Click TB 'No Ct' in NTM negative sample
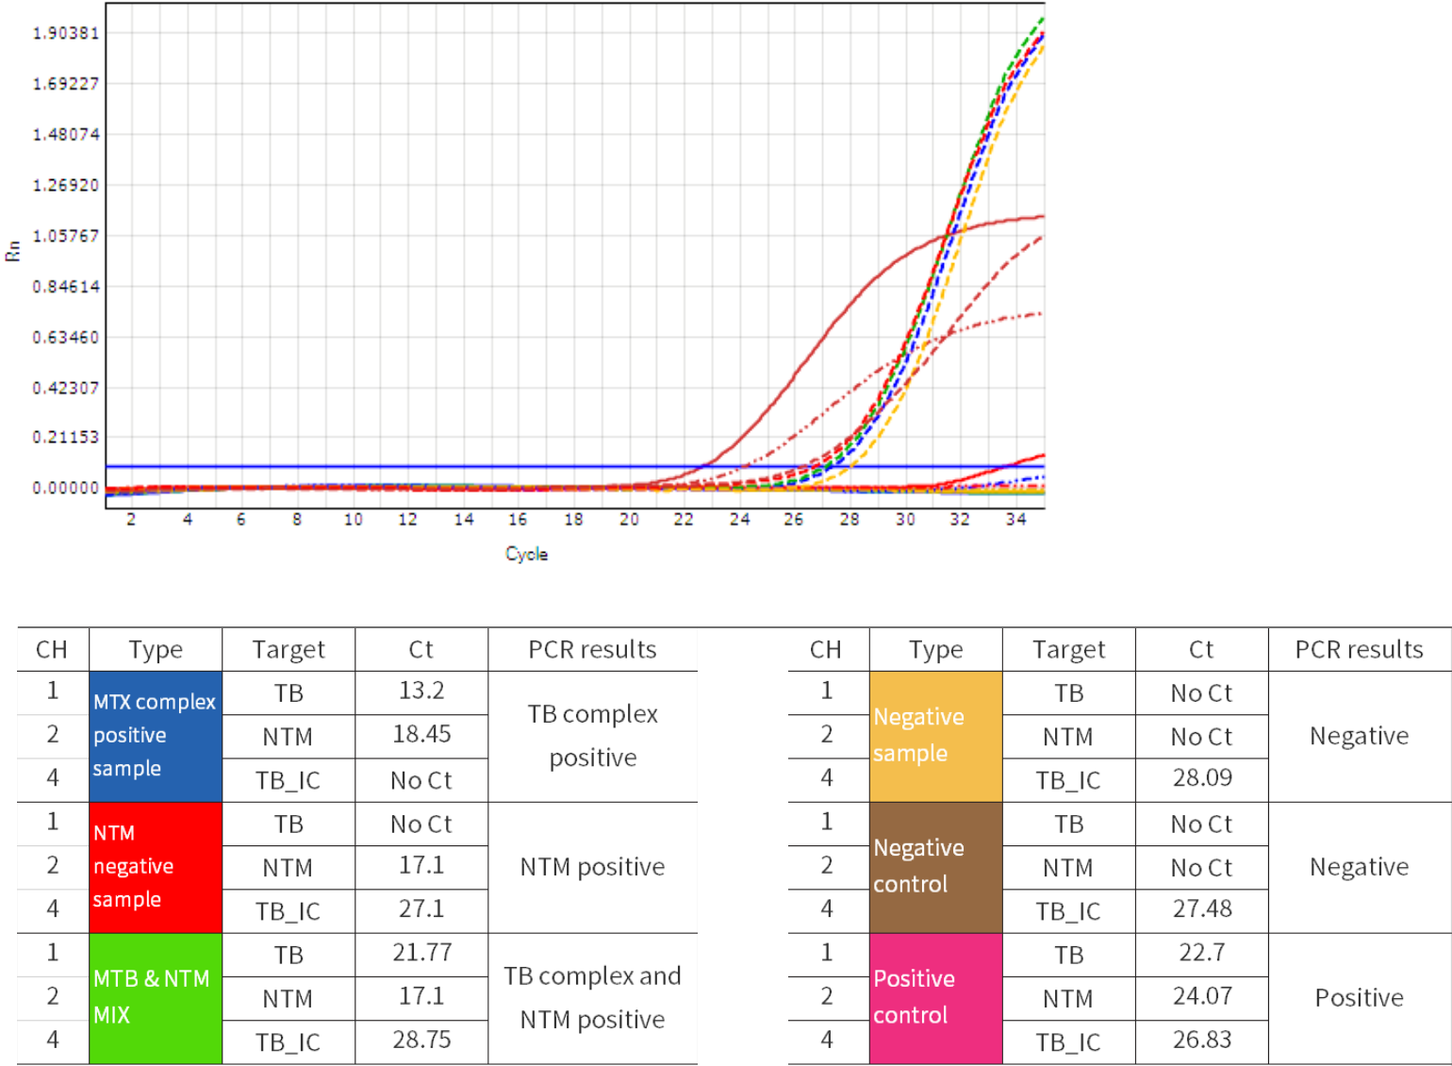 point(421,824)
